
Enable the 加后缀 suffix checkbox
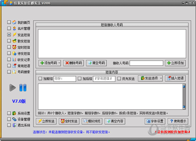pos(79,78)
